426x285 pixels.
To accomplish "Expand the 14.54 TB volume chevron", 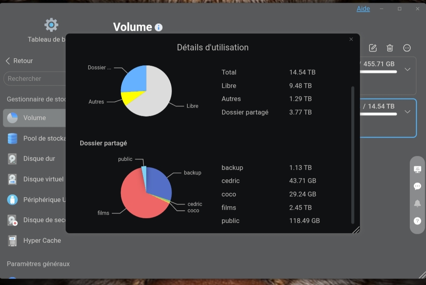I will click(x=407, y=112).
